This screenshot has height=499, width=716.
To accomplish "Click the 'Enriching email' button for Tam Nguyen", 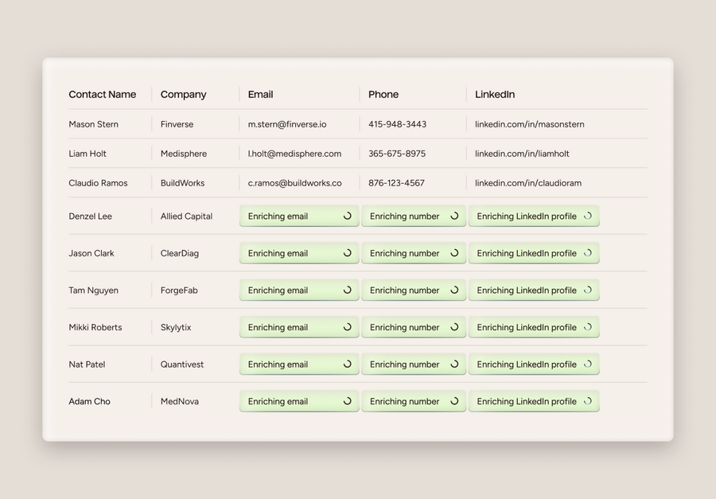I will click(298, 290).
